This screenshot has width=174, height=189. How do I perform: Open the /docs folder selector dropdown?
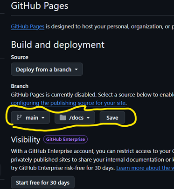(75, 117)
